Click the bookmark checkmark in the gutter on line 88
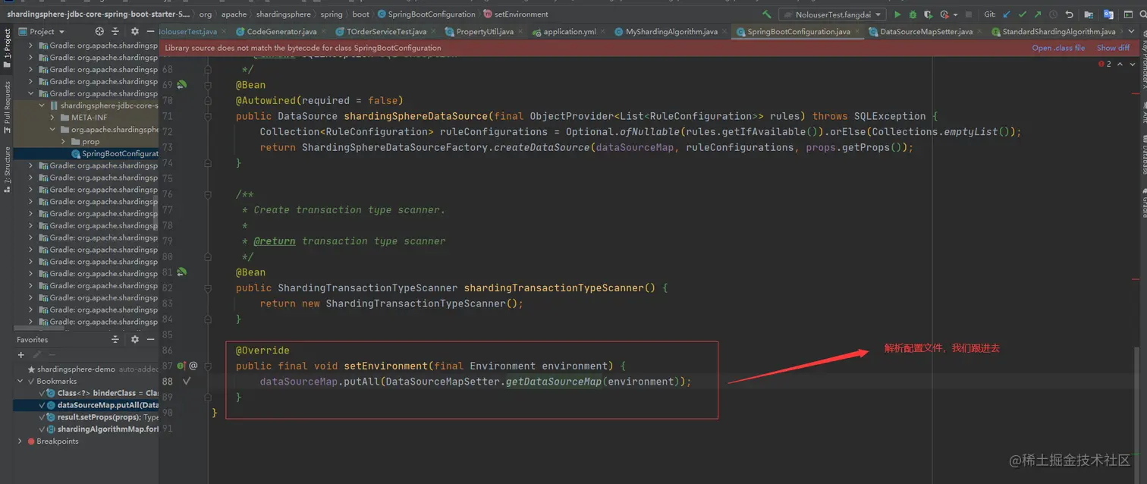The height and width of the screenshot is (484, 1147). point(187,381)
